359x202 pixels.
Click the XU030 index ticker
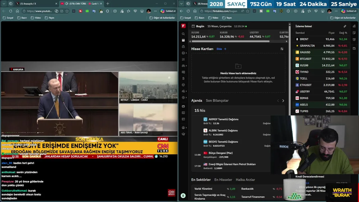coord(232,35)
